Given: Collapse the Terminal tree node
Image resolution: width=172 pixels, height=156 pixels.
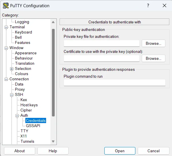Looking at the screenshot, I should pos(6,27).
